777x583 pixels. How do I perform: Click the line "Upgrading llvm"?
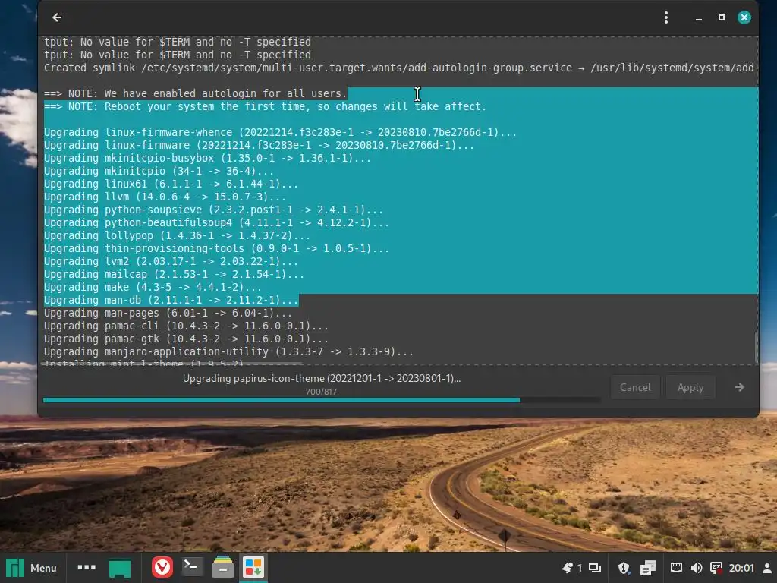(165, 197)
